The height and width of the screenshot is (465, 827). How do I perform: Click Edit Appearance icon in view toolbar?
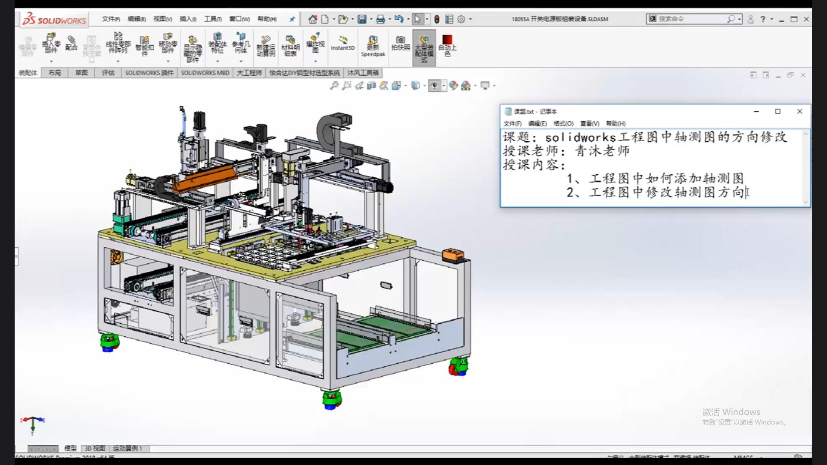click(x=453, y=86)
